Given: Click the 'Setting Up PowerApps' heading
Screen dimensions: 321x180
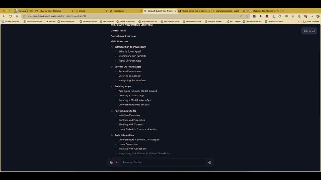Looking at the screenshot, I should tap(128, 67).
